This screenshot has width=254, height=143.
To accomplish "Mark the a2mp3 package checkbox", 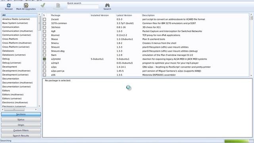I will click(x=44, y=63).
